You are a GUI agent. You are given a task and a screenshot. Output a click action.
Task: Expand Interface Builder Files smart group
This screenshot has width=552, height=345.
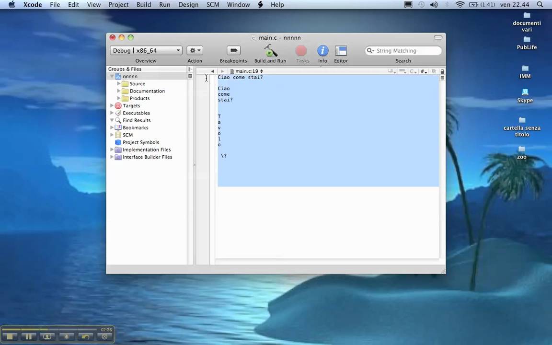[112, 157]
